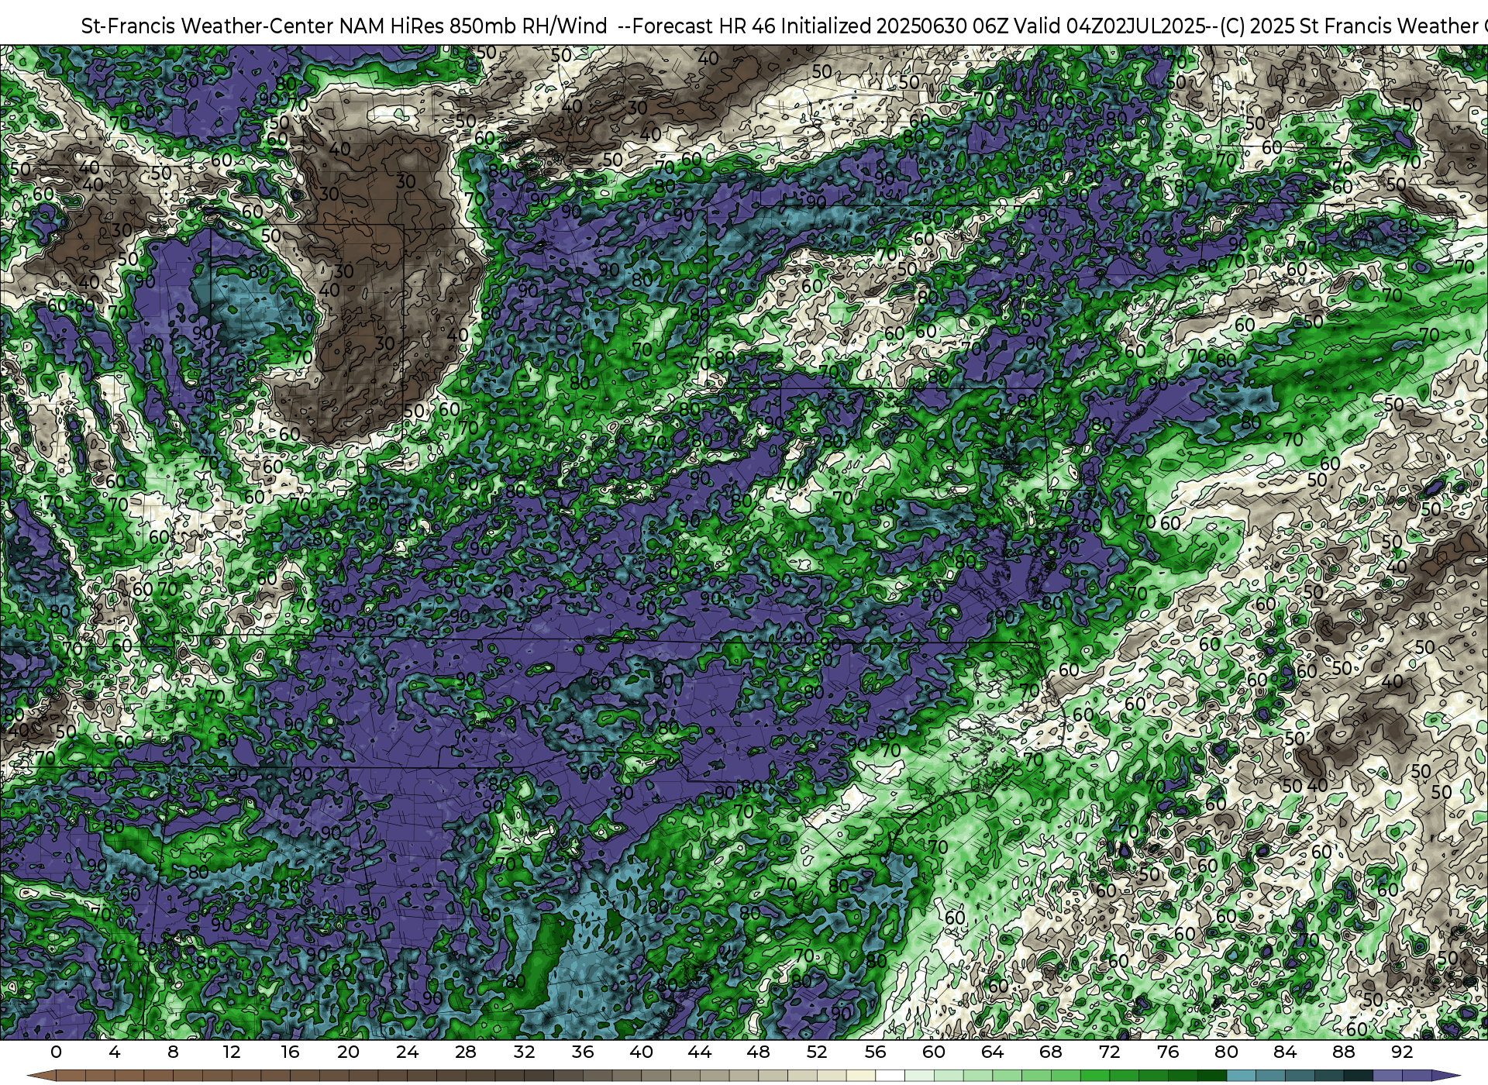Click the "St-Francis Weather-Center" title text
Screen dimensions: 1488x1085
click(x=208, y=26)
